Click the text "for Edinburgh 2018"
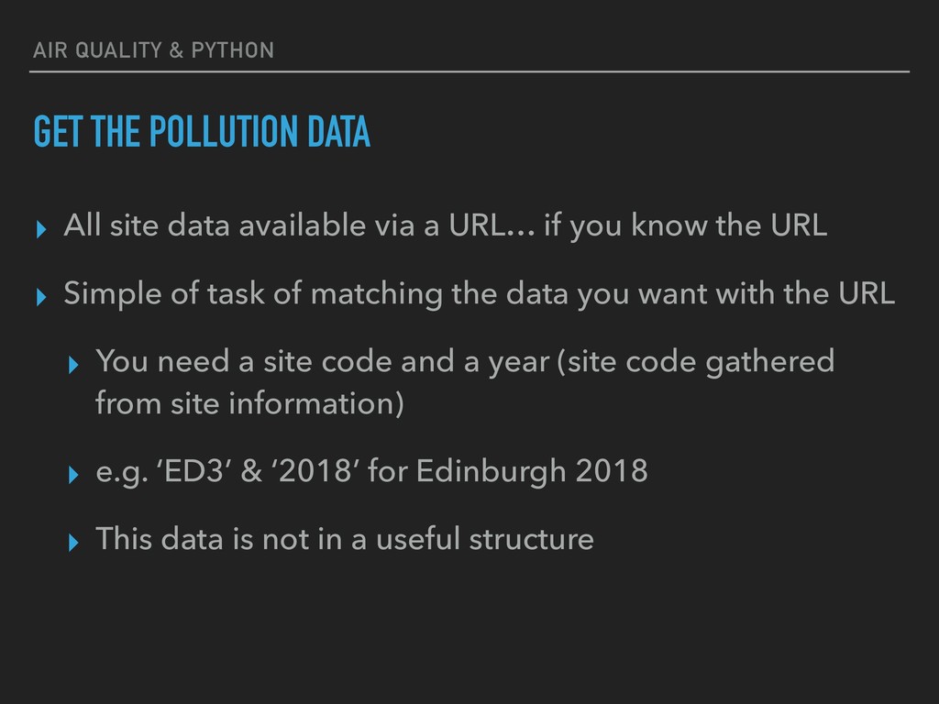This screenshot has width=939, height=704. [508, 471]
